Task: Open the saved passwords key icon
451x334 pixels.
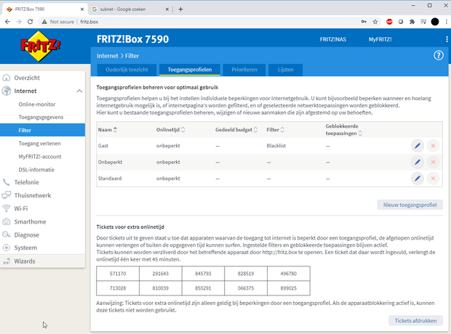Action: point(364,22)
